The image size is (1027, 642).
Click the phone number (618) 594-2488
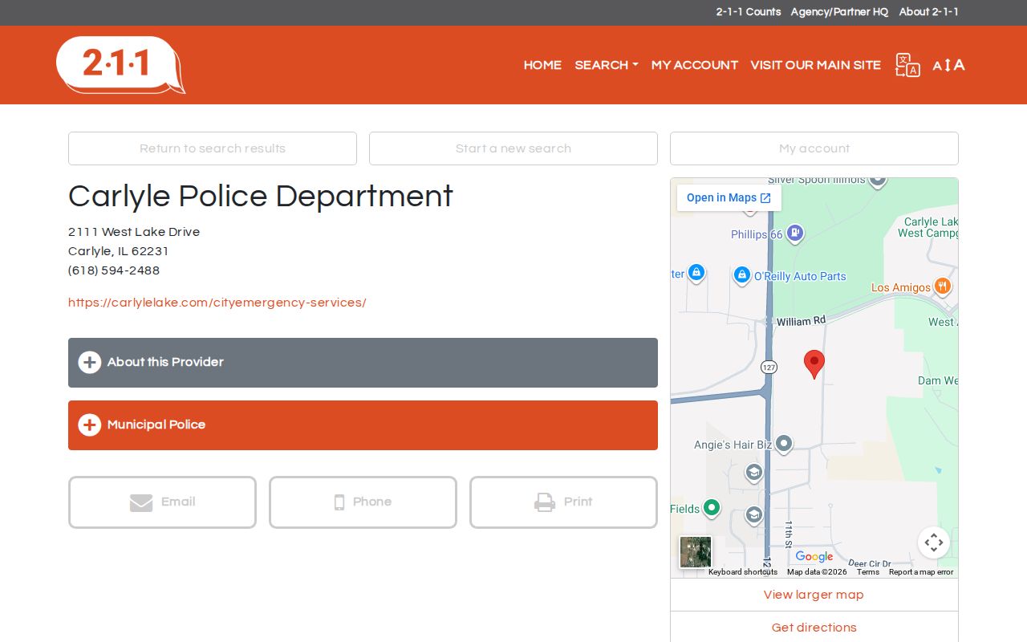click(x=114, y=270)
